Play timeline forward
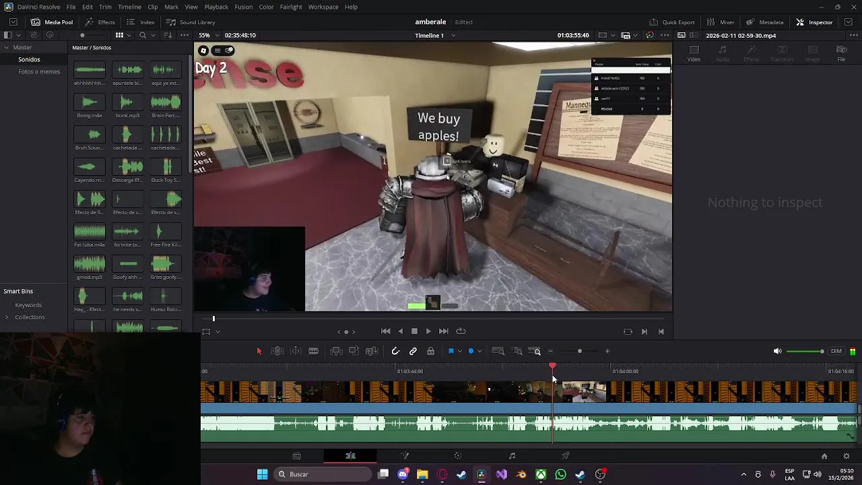The height and width of the screenshot is (485, 862). point(428,331)
